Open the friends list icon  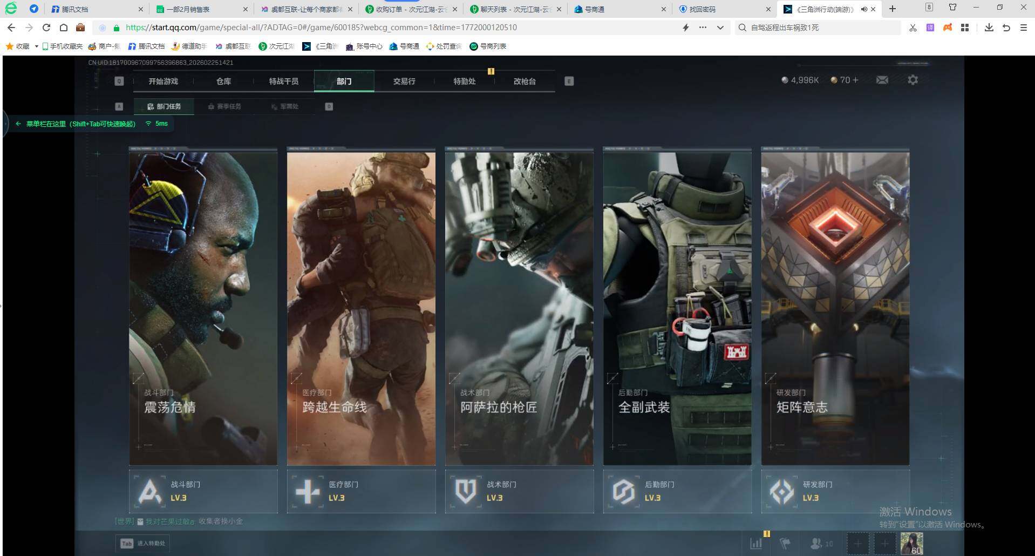coord(817,544)
